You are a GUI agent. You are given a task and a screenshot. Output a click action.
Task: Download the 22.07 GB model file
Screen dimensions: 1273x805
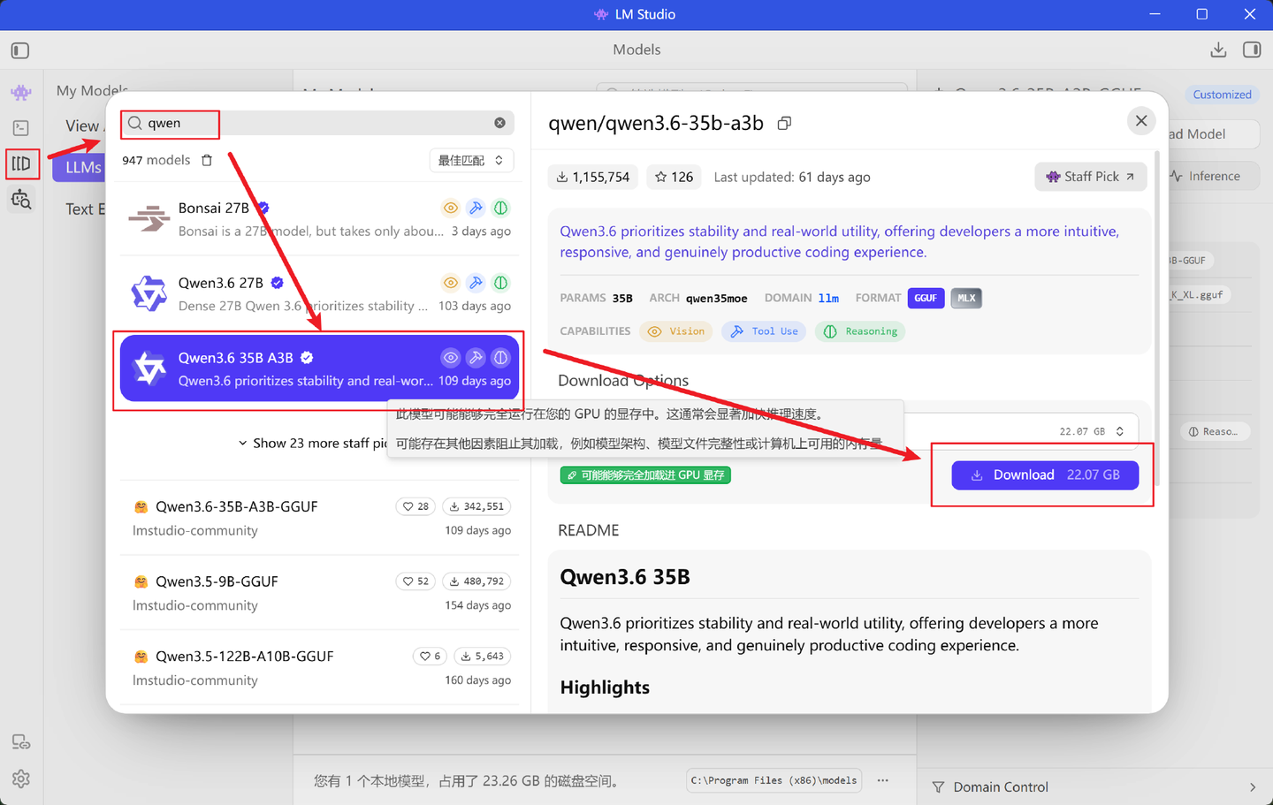[1045, 475]
